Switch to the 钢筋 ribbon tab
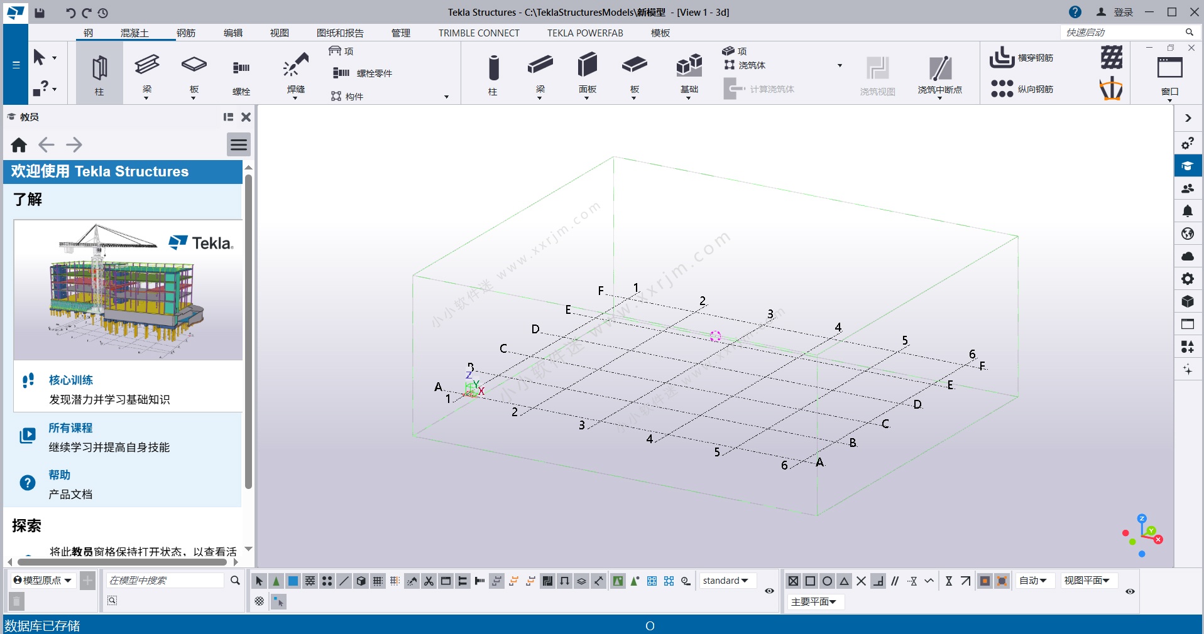This screenshot has width=1204, height=634. (x=185, y=33)
